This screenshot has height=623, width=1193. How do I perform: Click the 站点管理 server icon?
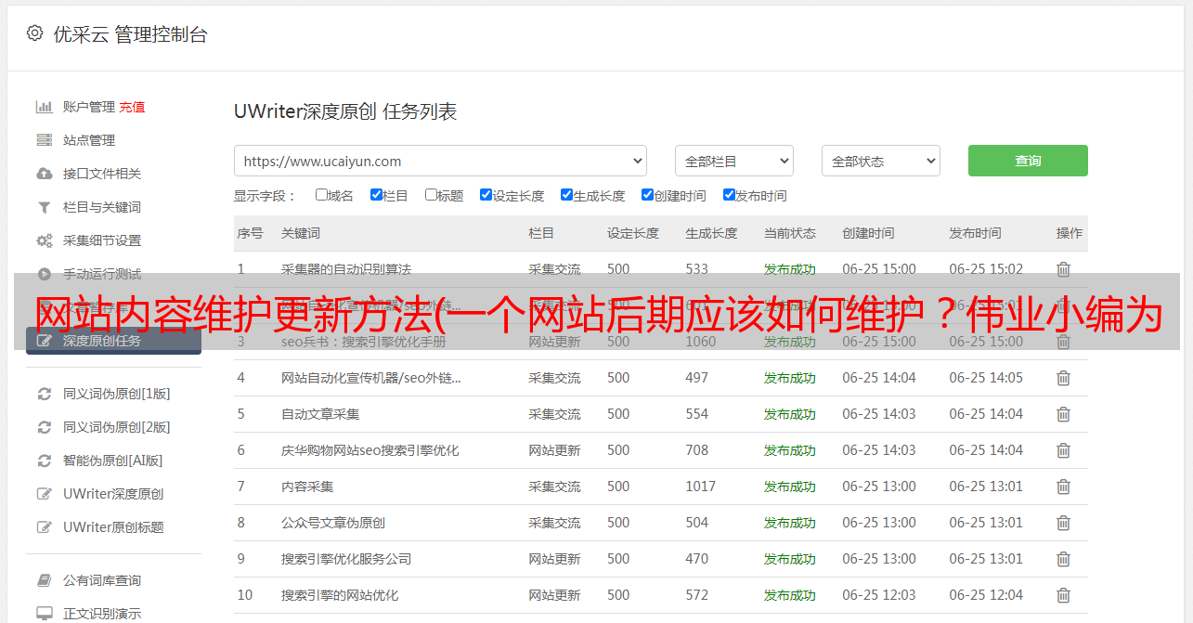tap(44, 140)
